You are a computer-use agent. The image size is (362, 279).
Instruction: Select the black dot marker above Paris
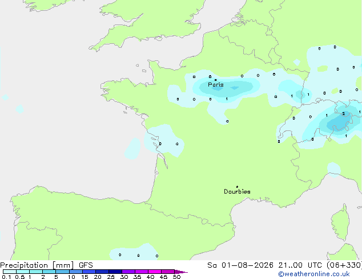[216, 80]
